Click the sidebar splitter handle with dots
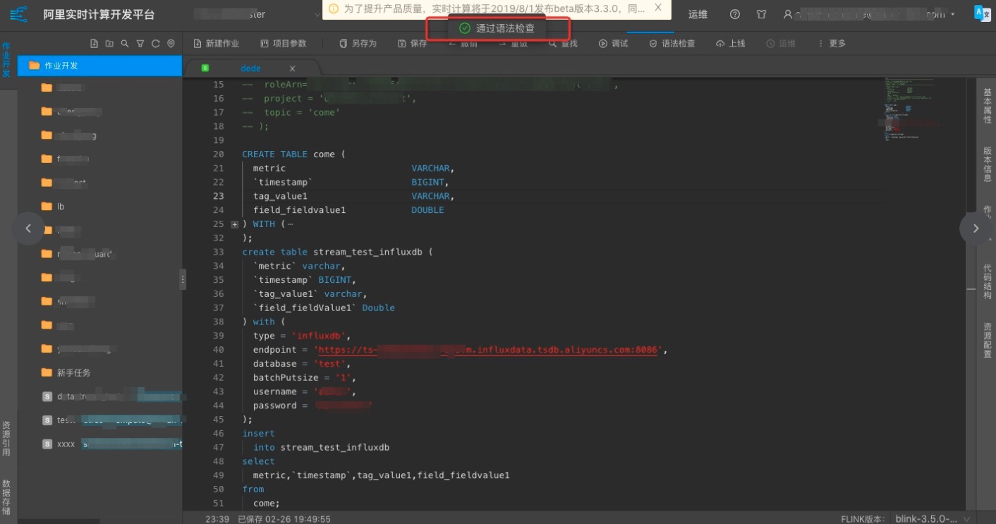The height and width of the screenshot is (524, 996). [183, 279]
